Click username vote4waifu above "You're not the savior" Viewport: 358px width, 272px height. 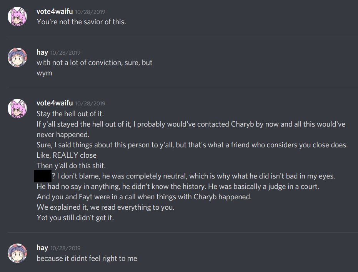(55, 12)
